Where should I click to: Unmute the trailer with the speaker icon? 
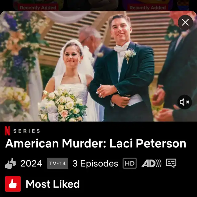[184, 102]
